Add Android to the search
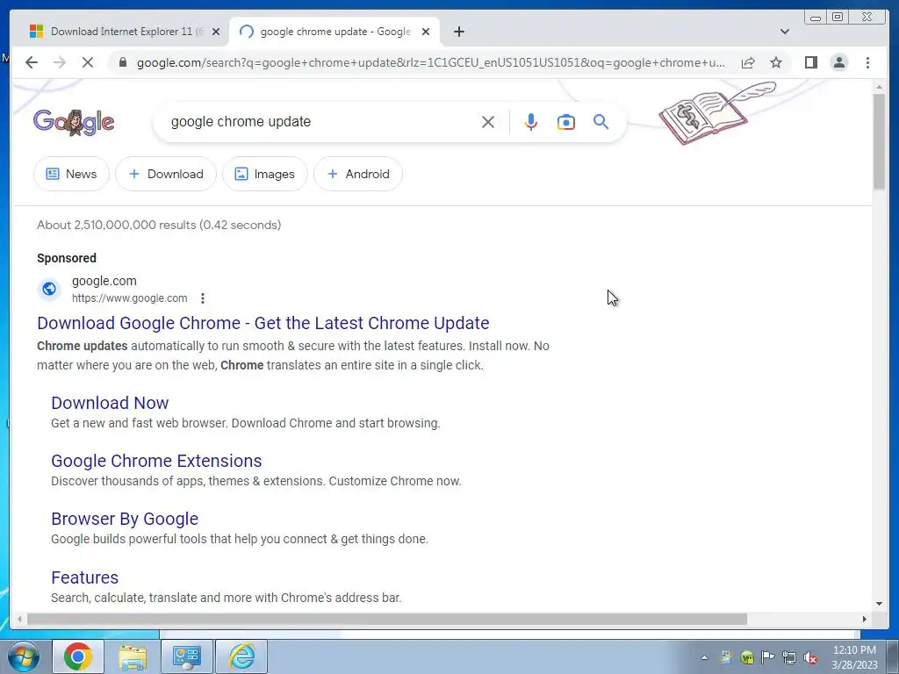Screen dimensions: 899x674 click(x=358, y=174)
